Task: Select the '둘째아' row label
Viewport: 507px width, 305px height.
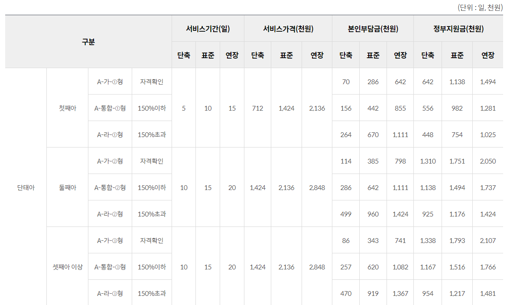Action: click(x=68, y=187)
